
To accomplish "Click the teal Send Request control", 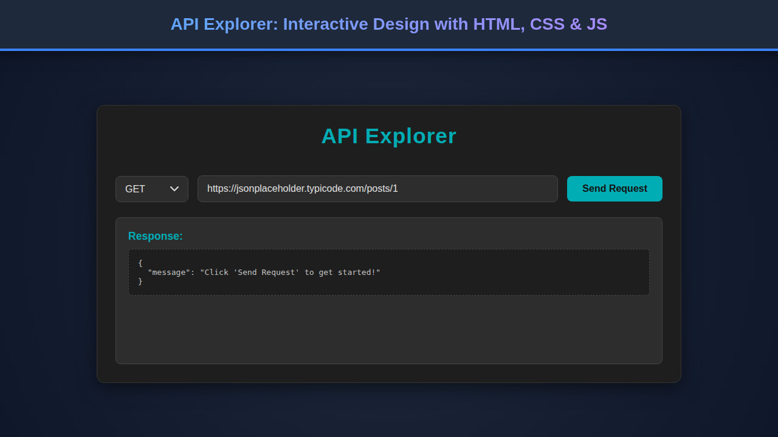I will tap(614, 189).
